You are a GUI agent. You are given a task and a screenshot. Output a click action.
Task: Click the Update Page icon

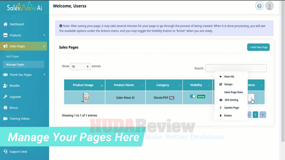[221, 107]
